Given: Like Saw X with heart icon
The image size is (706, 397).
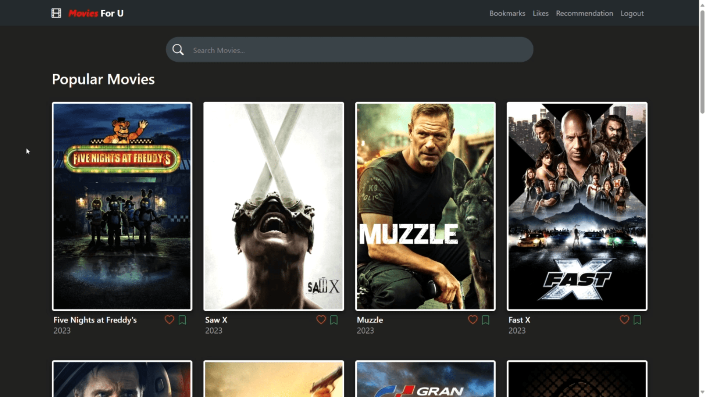Looking at the screenshot, I should [321, 320].
